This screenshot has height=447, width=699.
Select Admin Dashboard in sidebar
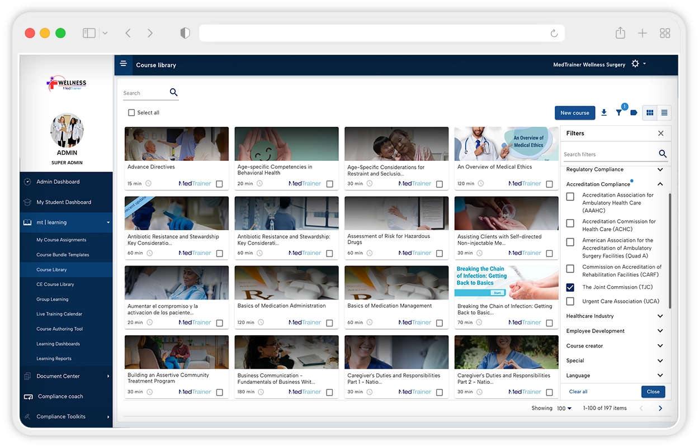click(x=58, y=182)
